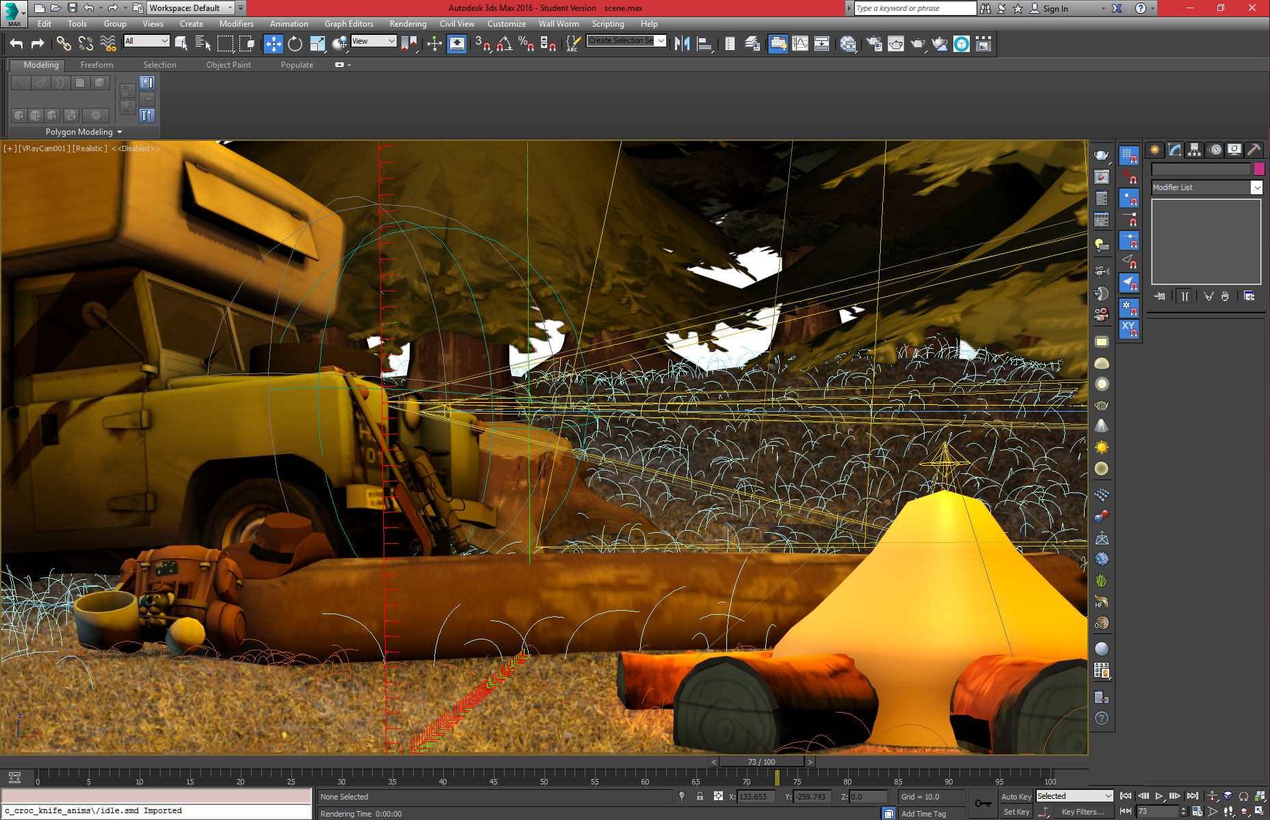Viewport: 1270px width, 820px height.
Task: Open the Rendering menu
Action: [408, 24]
